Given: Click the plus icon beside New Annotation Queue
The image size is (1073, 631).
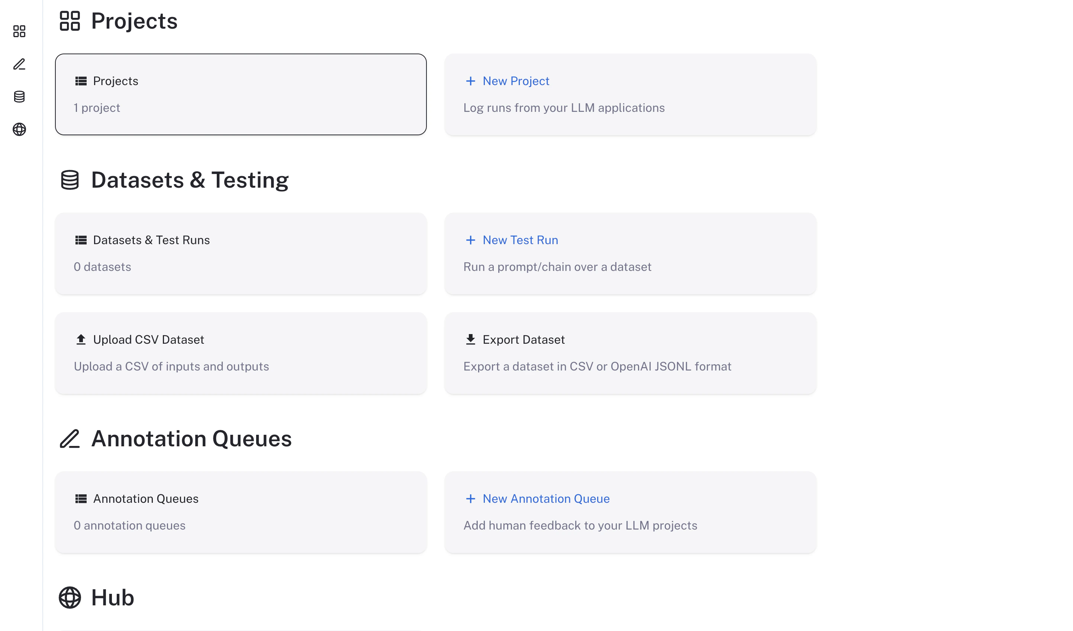Looking at the screenshot, I should point(470,498).
